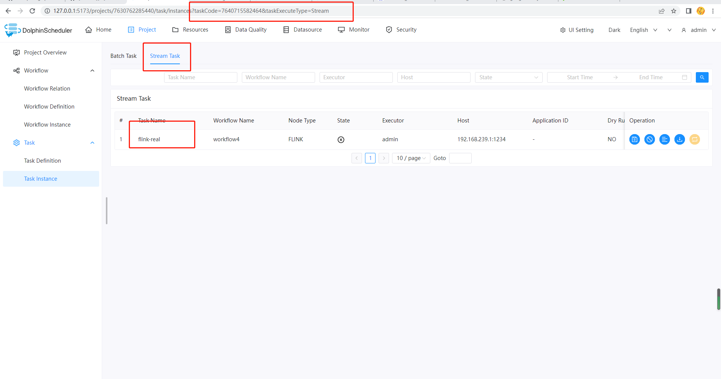The height and width of the screenshot is (379, 721).
Task: Bookmark this page with the star
Action: click(674, 11)
